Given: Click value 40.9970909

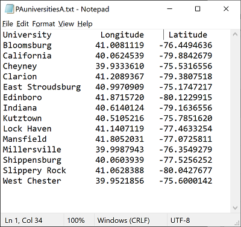Looking at the screenshot, I should tap(120, 87).
